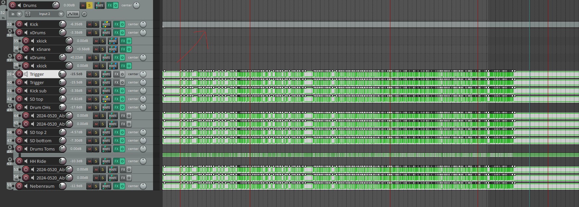Image resolution: width=579 pixels, height=207 pixels.
Task: Click the record arm button on xSnare
Action: pyautogui.click(x=26, y=49)
